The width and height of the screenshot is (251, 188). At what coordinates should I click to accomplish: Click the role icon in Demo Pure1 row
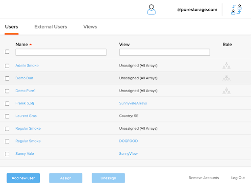[x=226, y=91]
